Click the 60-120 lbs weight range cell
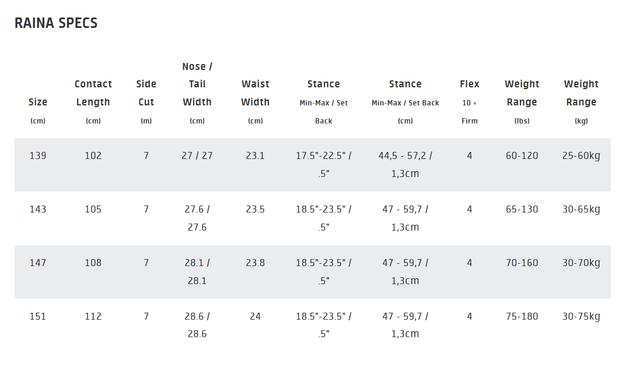Image resolution: width=626 pixels, height=368 pixels. [522, 155]
